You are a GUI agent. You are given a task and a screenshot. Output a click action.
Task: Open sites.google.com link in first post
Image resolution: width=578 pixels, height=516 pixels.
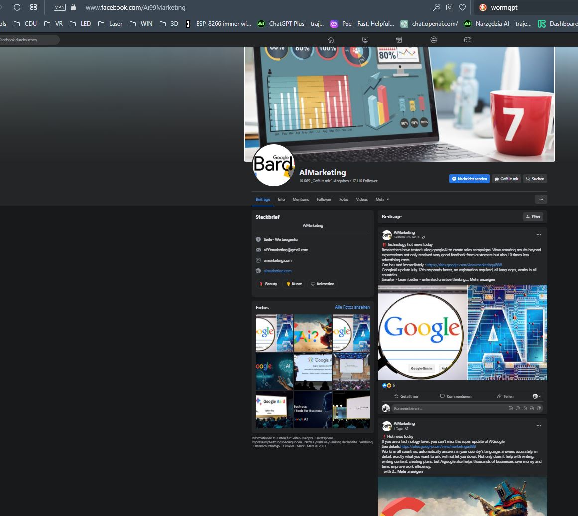(x=464, y=265)
